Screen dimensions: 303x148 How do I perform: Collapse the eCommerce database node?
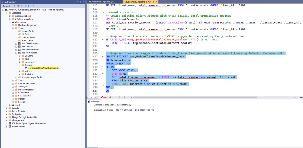pyautogui.click(x=10, y=22)
